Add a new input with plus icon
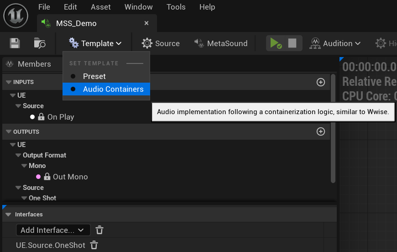 point(321,82)
